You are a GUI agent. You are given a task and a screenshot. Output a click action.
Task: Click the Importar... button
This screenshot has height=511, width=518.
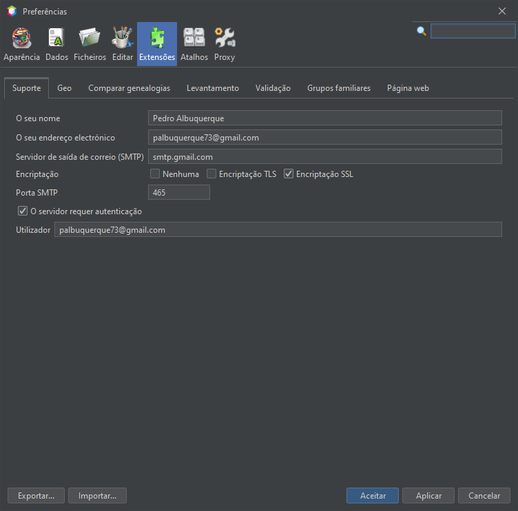click(97, 495)
